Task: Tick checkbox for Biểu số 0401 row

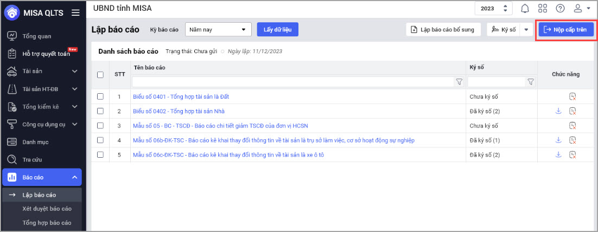Action: (x=100, y=96)
